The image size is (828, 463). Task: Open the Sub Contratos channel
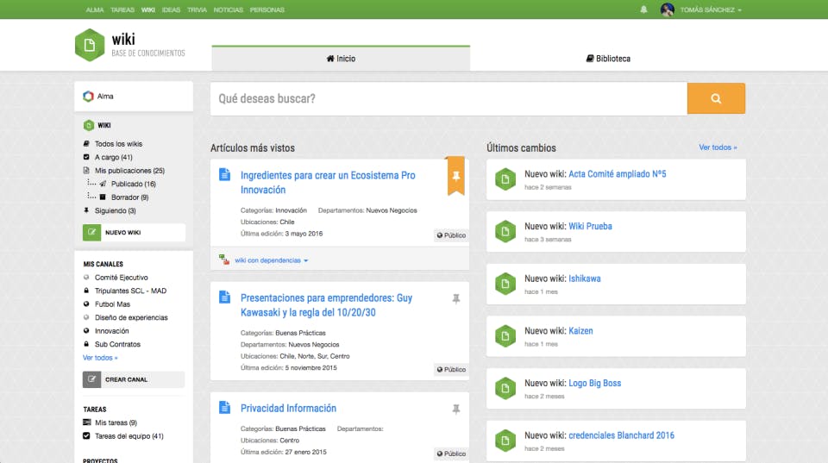click(x=117, y=344)
